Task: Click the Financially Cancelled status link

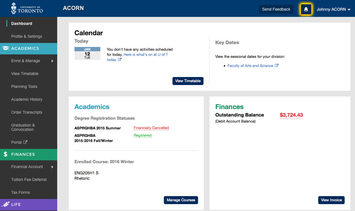Action: 151,128
